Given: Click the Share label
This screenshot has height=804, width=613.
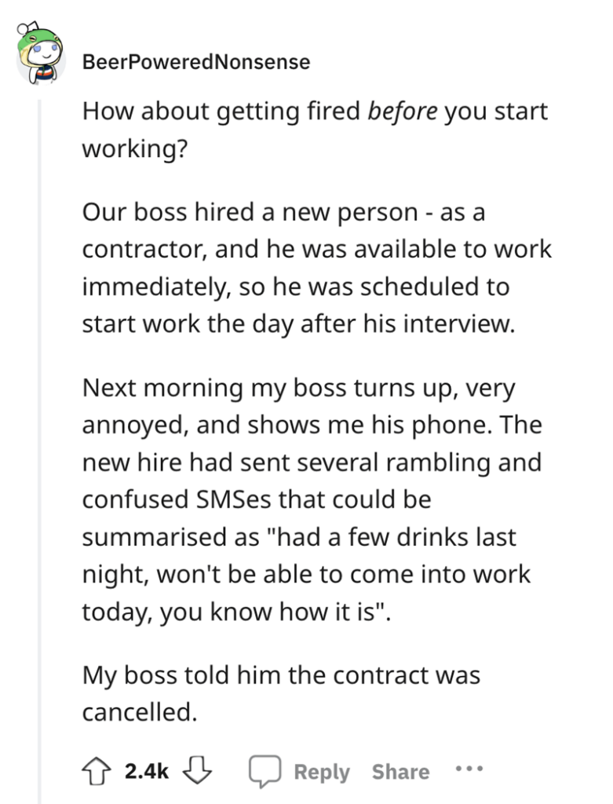Looking at the screenshot, I should [400, 771].
